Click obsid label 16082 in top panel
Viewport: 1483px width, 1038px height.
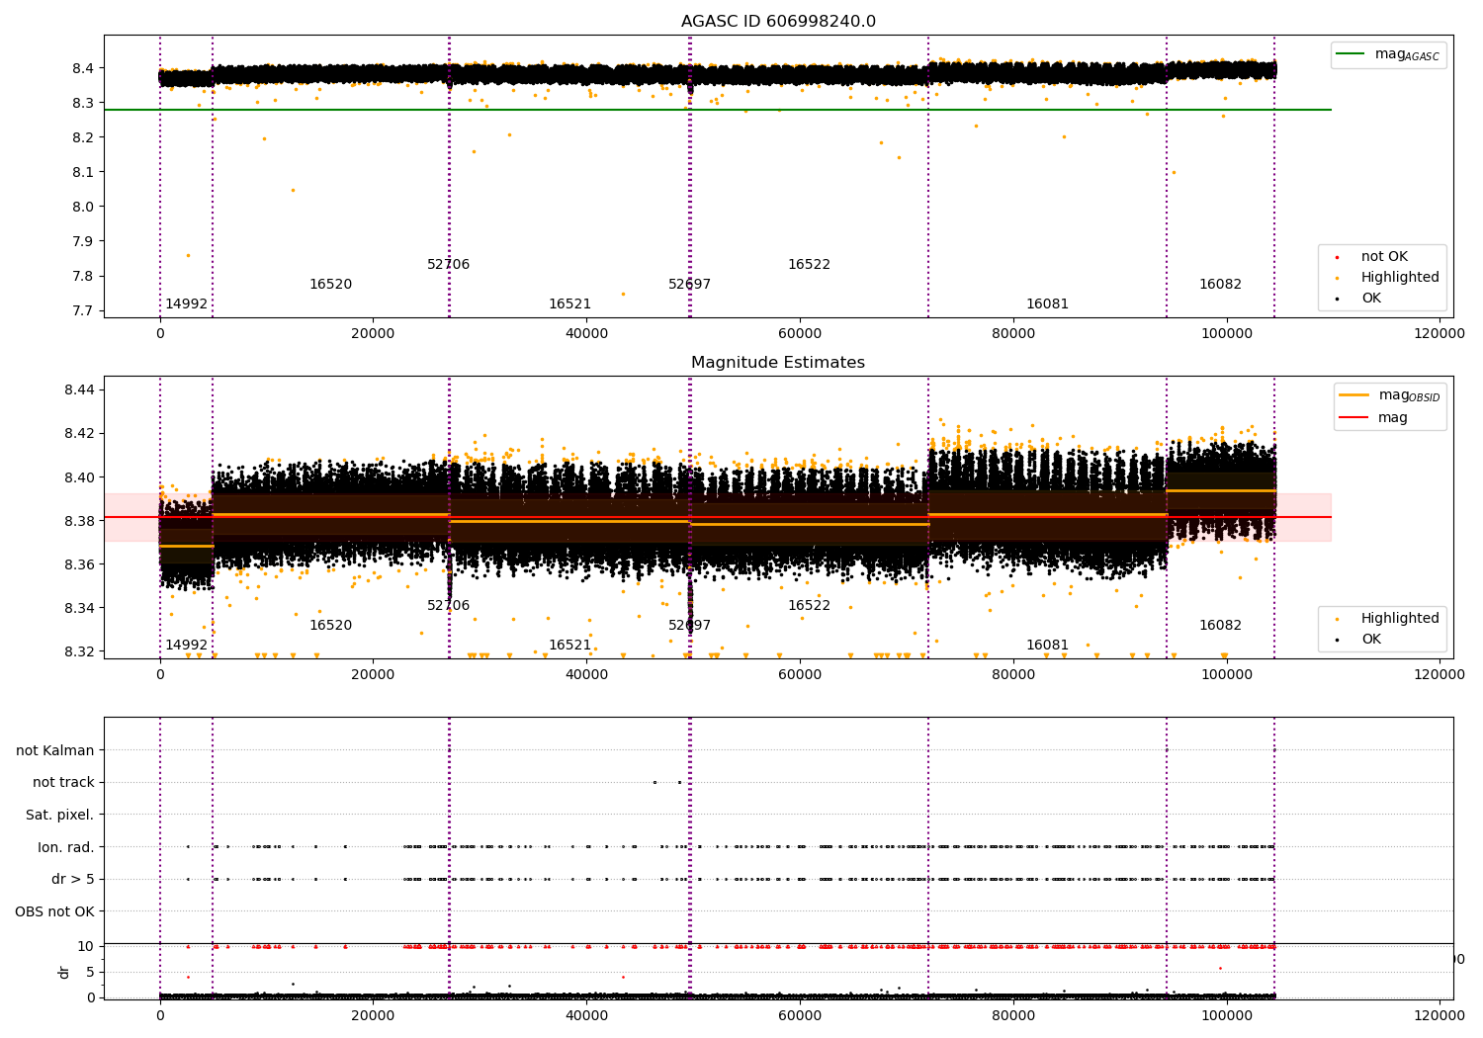tap(1220, 285)
